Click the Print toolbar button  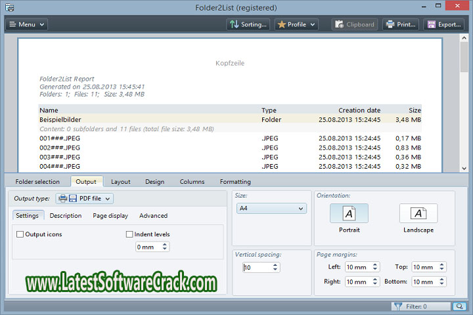pyautogui.click(x=399, y=24)
